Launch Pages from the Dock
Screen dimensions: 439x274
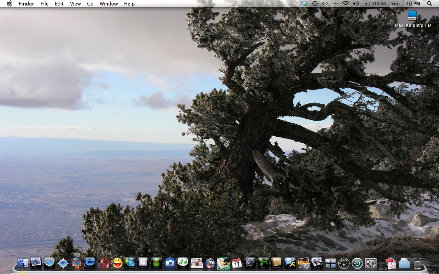tap(250, 263)
